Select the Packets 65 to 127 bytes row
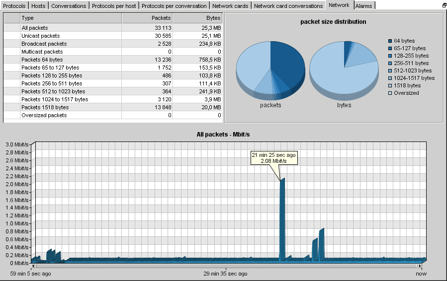447x281 pixels. coord(113,68)
